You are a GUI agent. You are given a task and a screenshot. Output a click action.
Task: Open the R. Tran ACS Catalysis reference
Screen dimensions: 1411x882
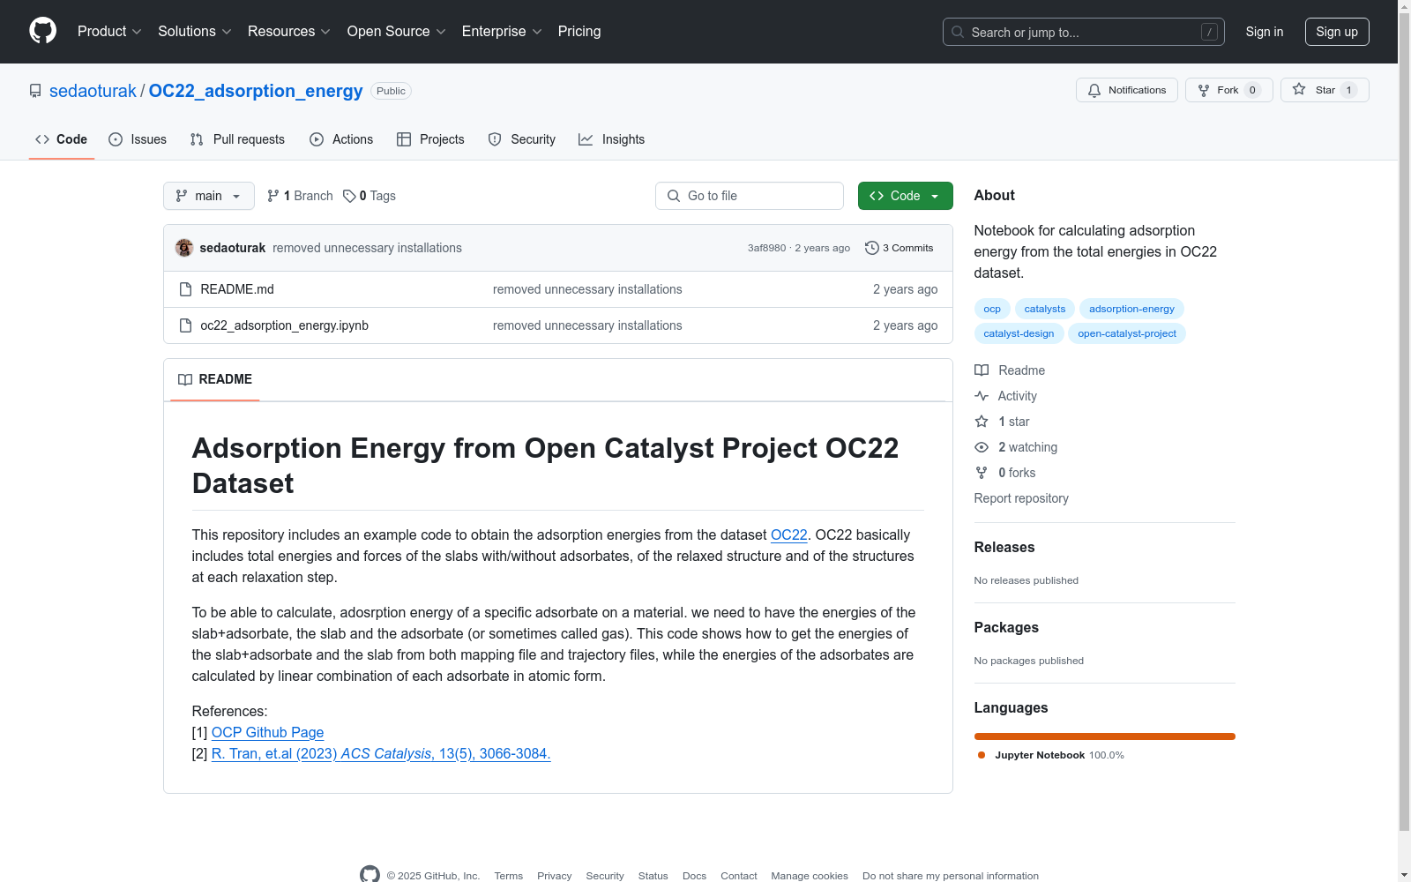381,753
